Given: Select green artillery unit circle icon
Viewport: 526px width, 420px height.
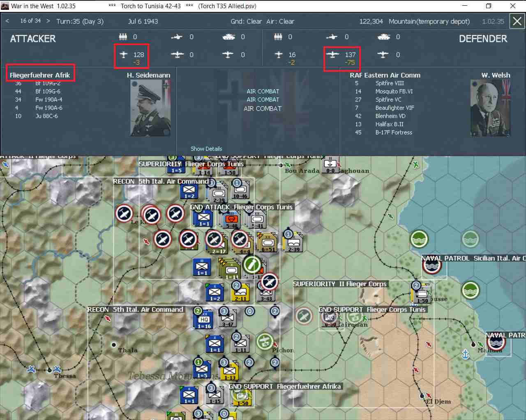Looking at the screenshot, I should 252,265.
